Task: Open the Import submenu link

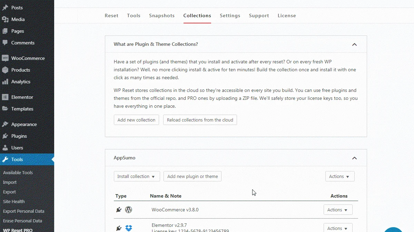Action: click(10, 182)
